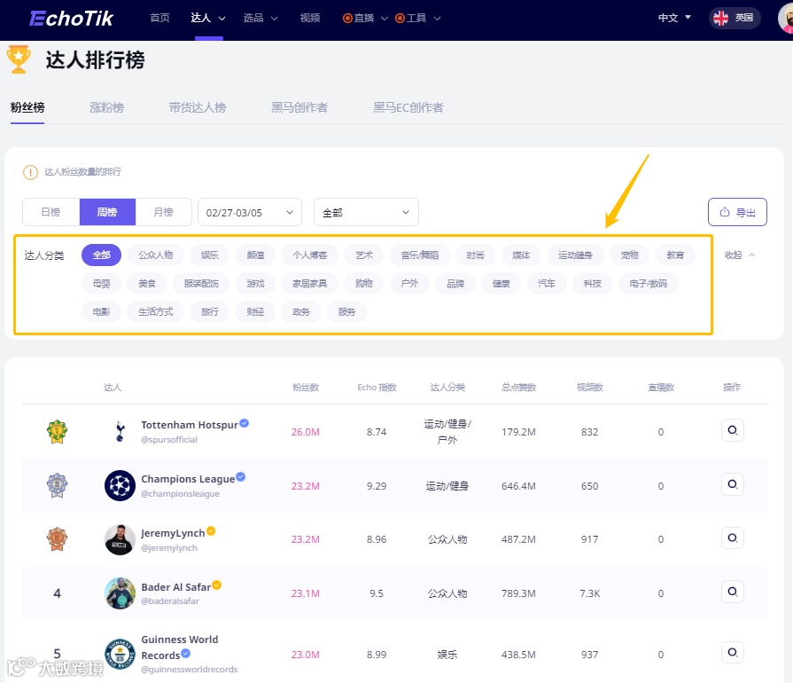Click verified badge next to Tottenham Hotspur
793x683 pixels.
(245, 423)
